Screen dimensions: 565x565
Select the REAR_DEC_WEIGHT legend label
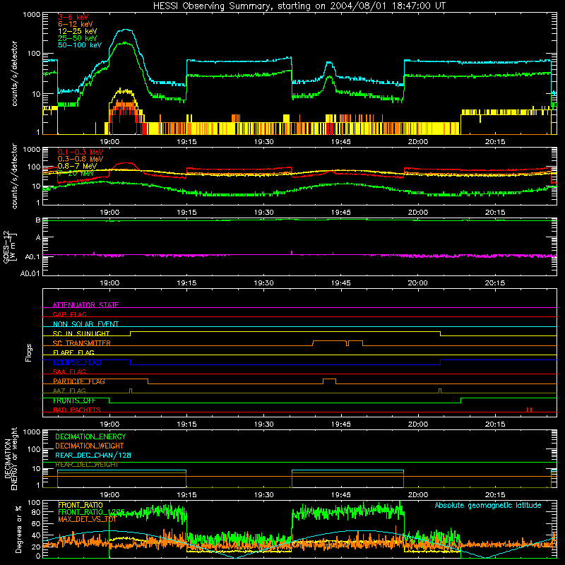point(87,465)
